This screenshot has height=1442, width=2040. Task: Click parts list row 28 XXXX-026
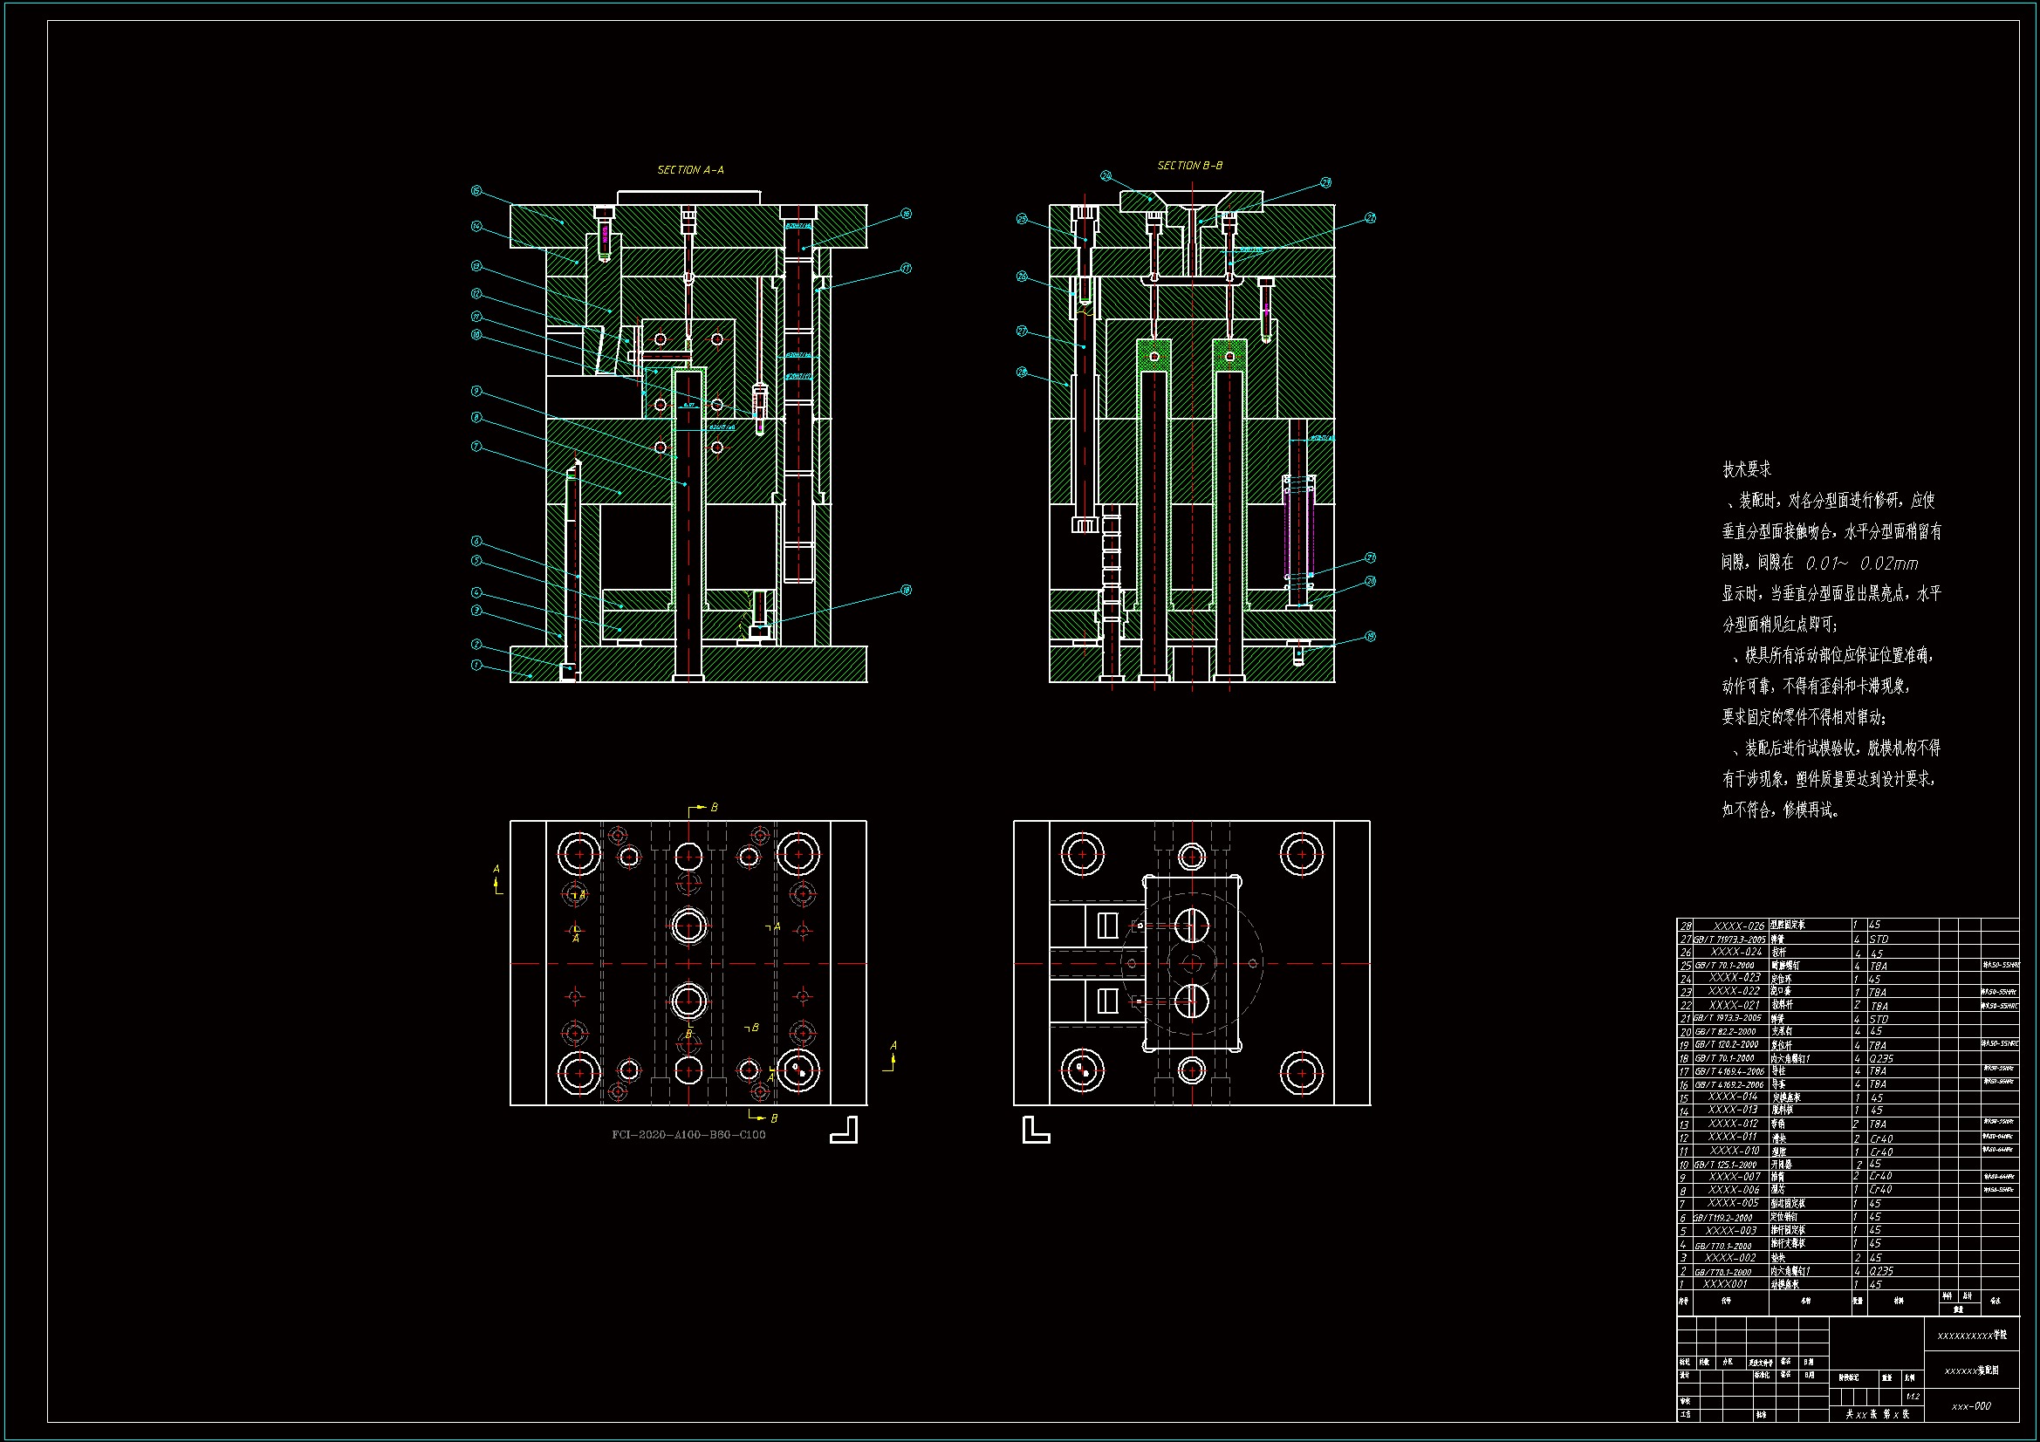tap(1739, 926)
